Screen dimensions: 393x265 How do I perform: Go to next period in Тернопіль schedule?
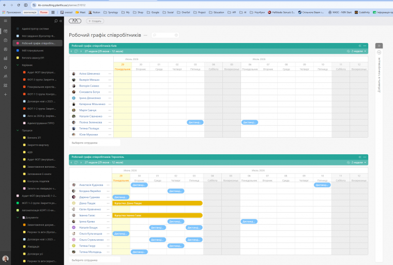[81, 163]
